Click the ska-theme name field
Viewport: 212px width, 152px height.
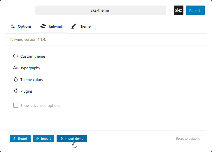100,10
